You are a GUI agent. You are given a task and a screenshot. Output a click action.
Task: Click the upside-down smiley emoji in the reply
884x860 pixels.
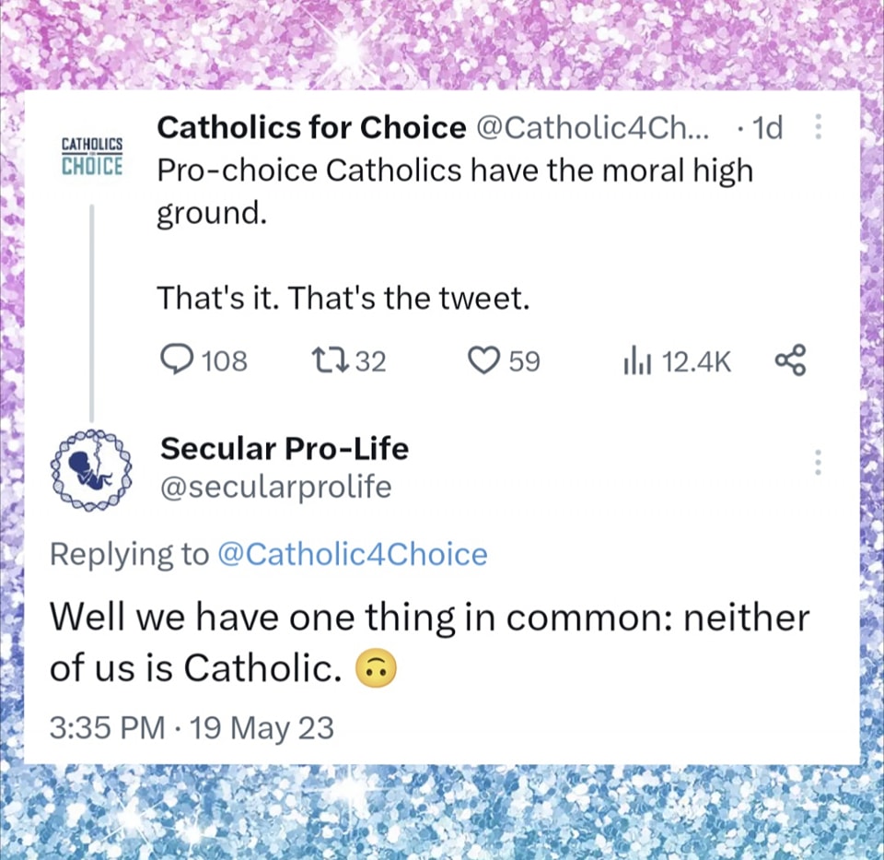coord(376,670)
